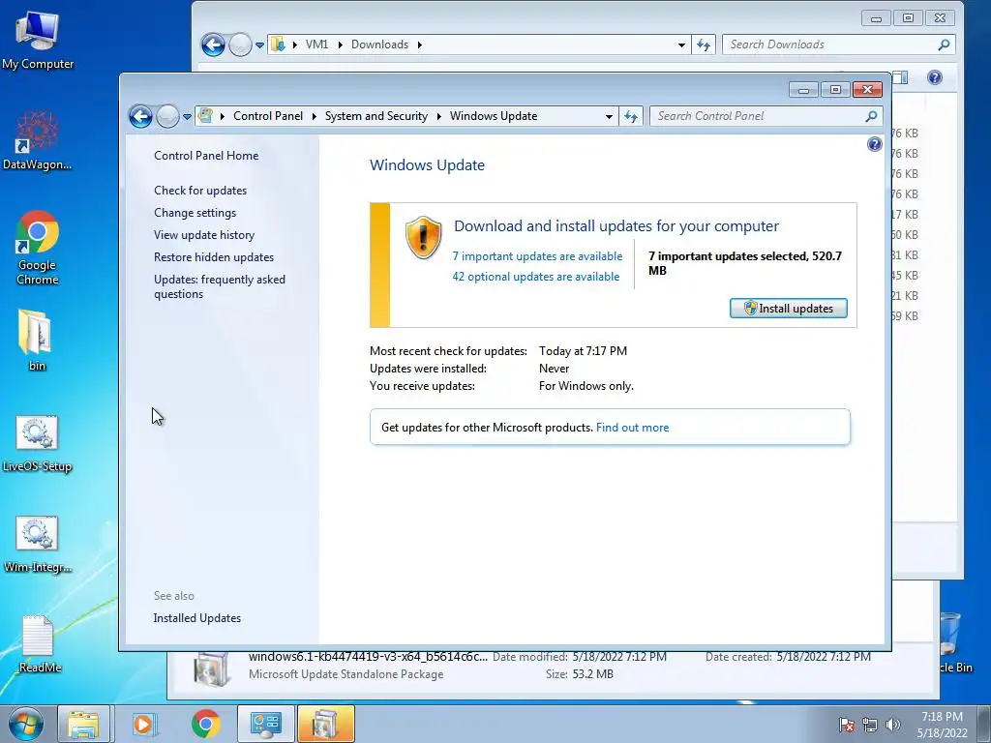Switch to Control Panel taskbar button
Screen dimensions: 991x743
click(x=265, y=724)
